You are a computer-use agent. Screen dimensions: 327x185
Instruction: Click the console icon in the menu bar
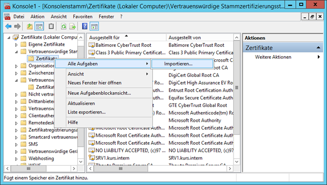pyautogui.click(x=7, y=17)
